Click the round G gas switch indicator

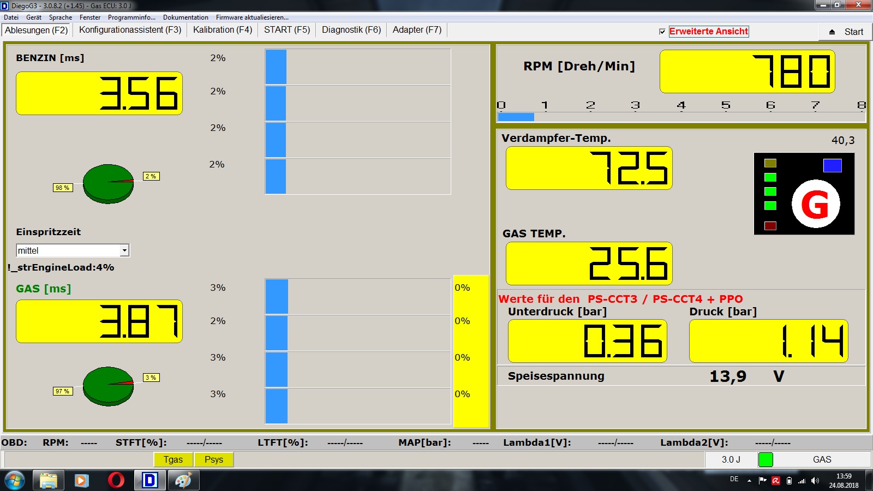point(816,204)
